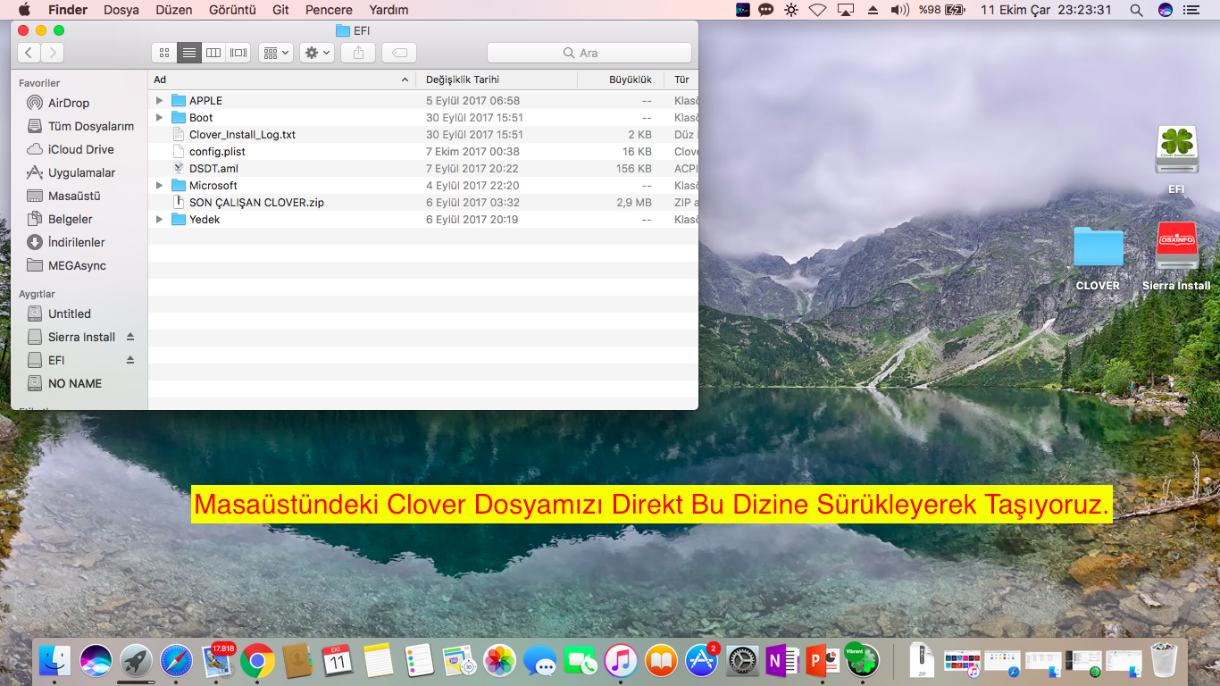Image resolution: width=1220 pixels, height=686 pixels.
Task: Open the Arrange items dropdown
Action: point(276,53)
